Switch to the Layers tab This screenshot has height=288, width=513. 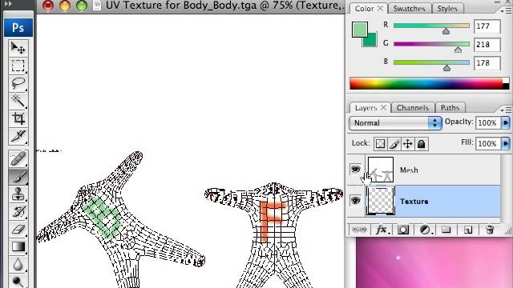(366, 108)
